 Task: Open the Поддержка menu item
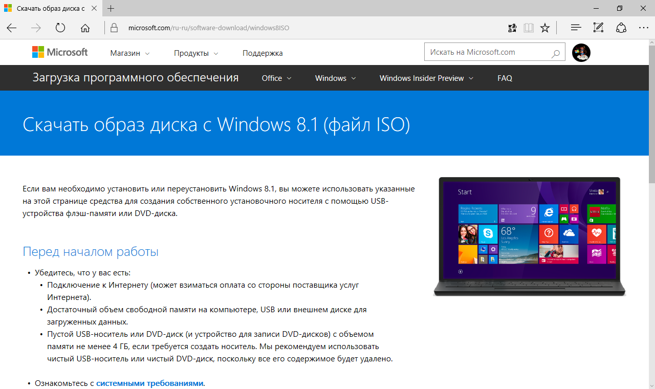click(263, 53)
